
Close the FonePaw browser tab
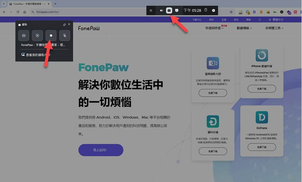(49, 4)
